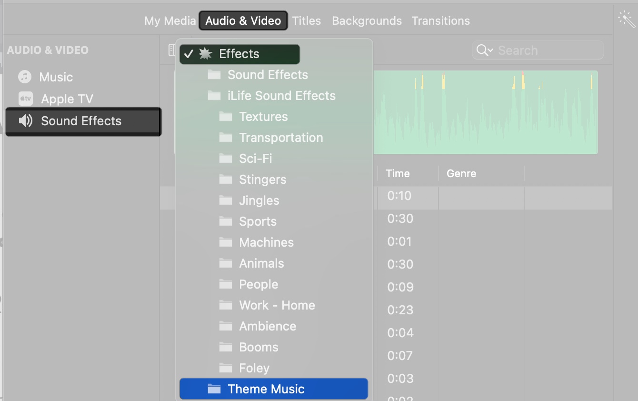This screenshot has height=401, width=638.
Task: Click the Effects starburst icon in the menu
Action: tap(204, 54)
